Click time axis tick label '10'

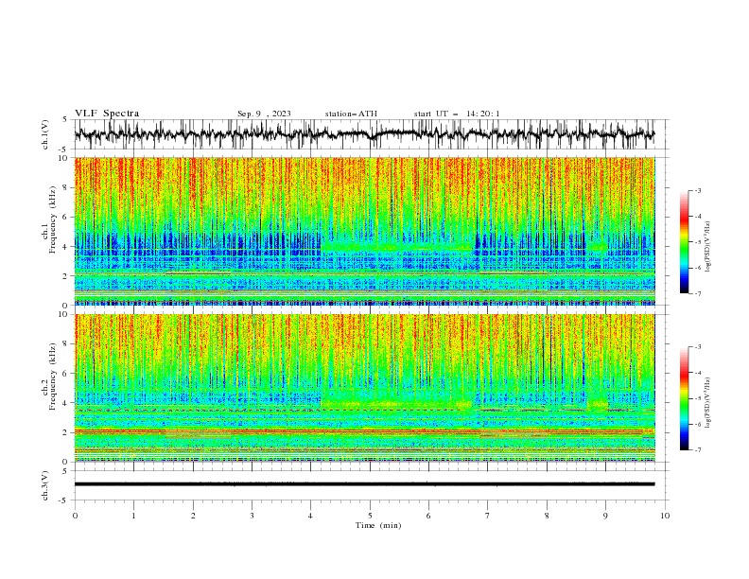(x=665, y=516)
